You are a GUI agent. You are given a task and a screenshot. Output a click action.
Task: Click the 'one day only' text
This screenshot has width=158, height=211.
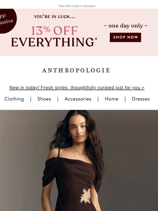pyautogui.click(x=126, y=26)
